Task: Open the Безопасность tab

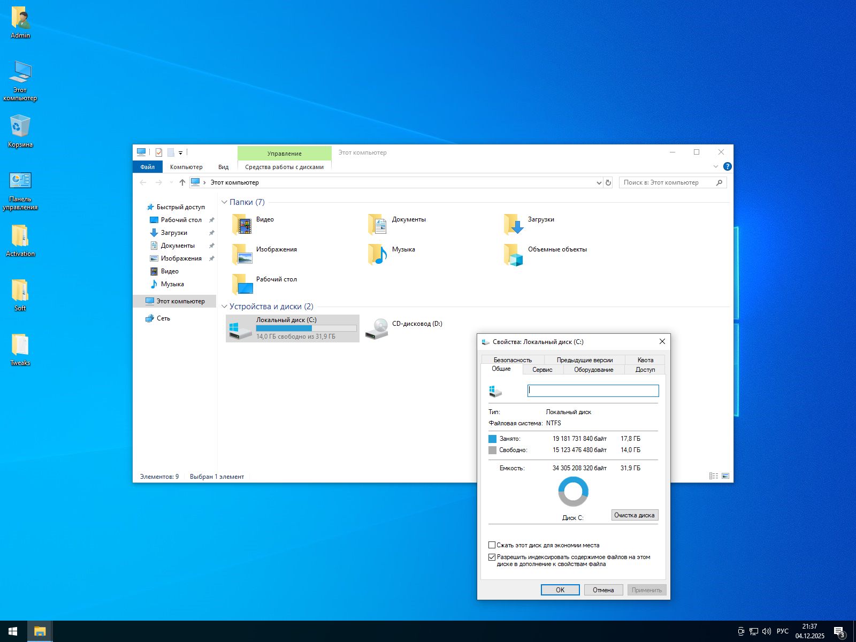Action: tap(513, 360)
